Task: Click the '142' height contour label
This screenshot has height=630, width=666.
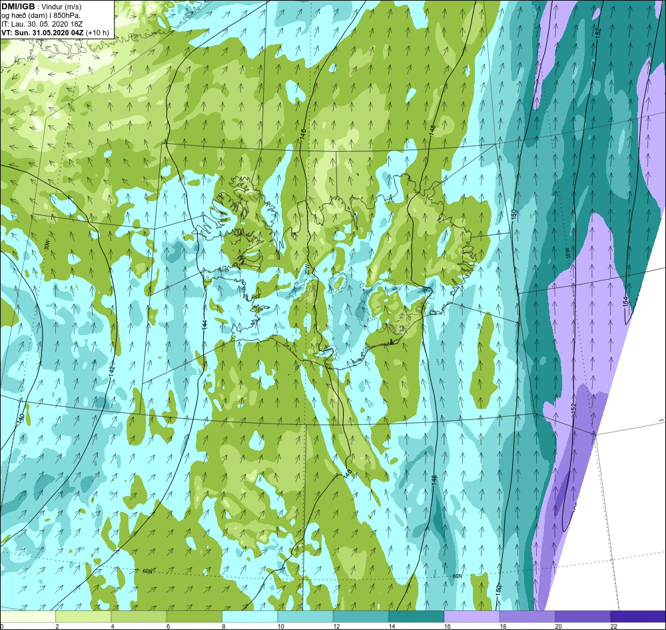Action: click(112, 371)
